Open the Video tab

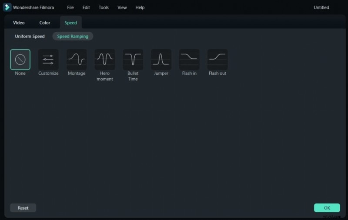tap(19, 23)
